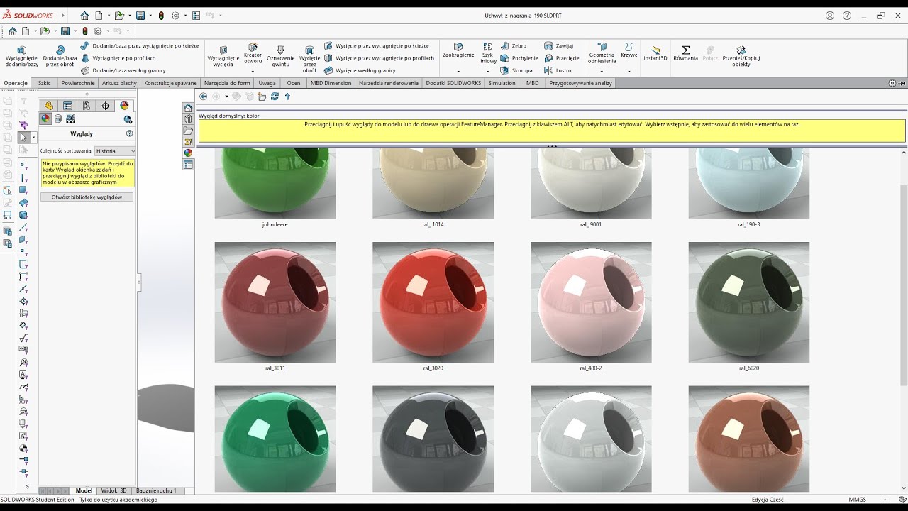Expand the Geometria odniesienia dropdown arrow
Screen dimensions: 908x511
click(602, 72)
